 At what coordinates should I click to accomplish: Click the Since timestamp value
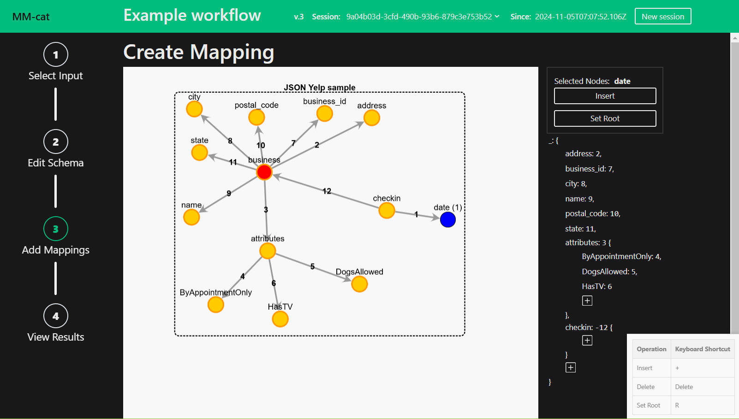coord(581,17)
